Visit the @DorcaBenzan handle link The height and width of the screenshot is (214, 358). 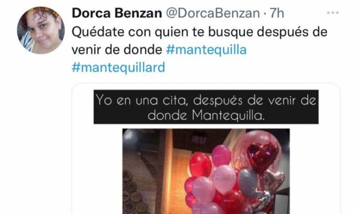(x=213, y=13)
